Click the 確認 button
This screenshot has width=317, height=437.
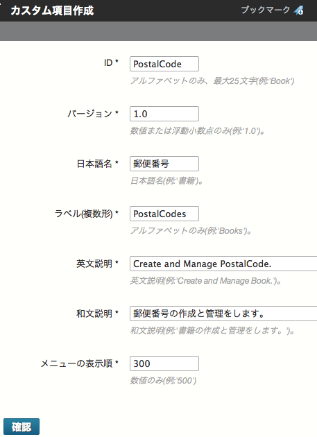pos(22,427)
